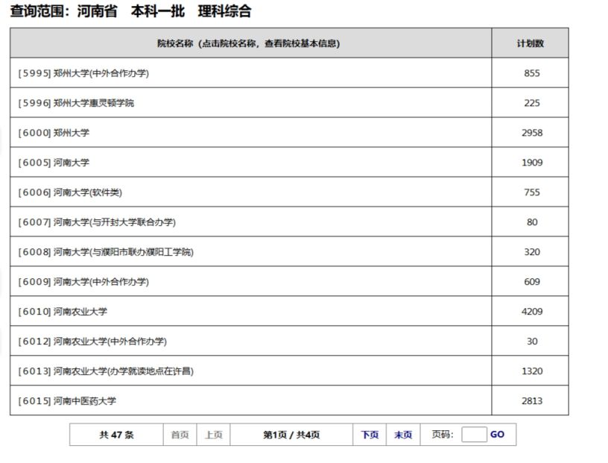Screen dimensions: 608x463
Task: Click the [6000] 郑州大学 school name
Action: coord(54,133)
